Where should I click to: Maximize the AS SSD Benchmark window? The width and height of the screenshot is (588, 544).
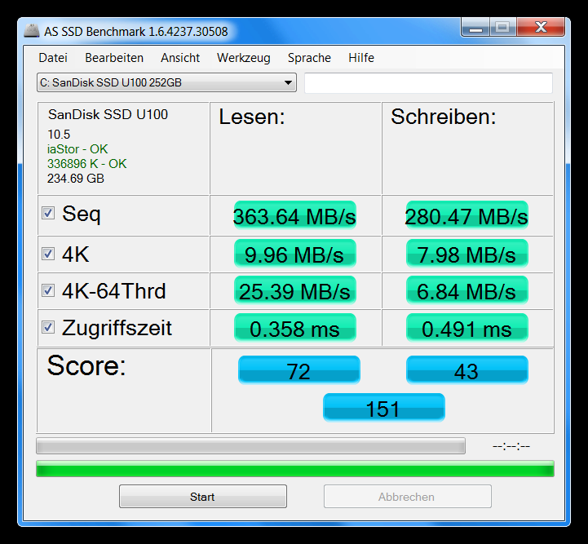coord(502,28)
